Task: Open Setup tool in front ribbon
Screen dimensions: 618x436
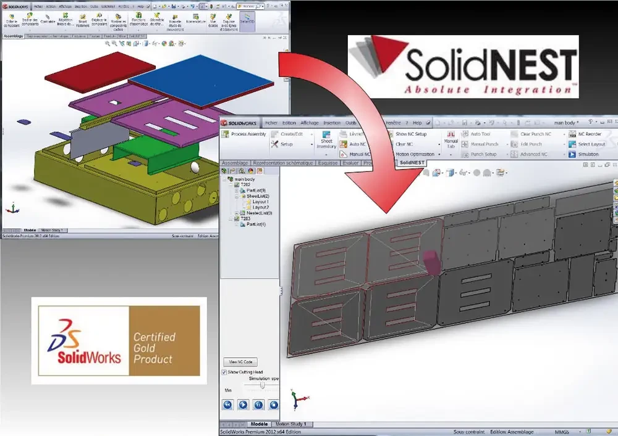Action: point(282,144)
